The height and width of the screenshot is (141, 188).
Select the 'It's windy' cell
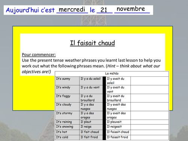point(67,89)
